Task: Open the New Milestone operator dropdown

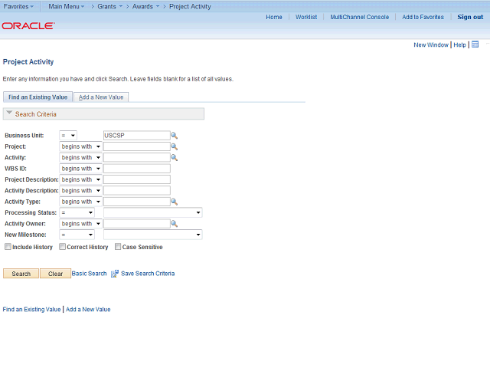Action: tap(77, 235)
